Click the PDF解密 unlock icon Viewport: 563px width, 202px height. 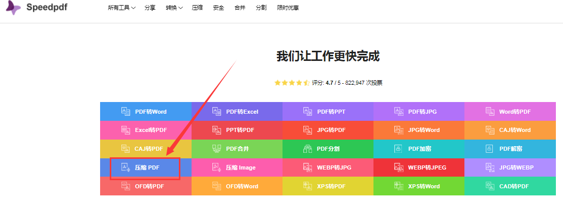(489, 149)
